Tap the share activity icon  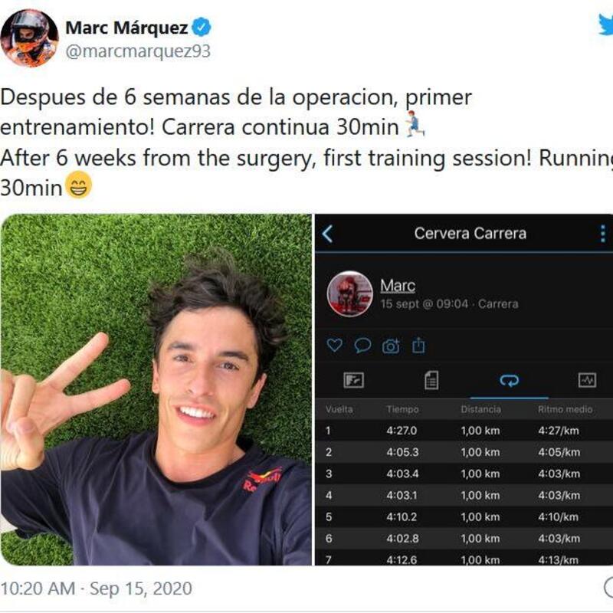point(418,346)
